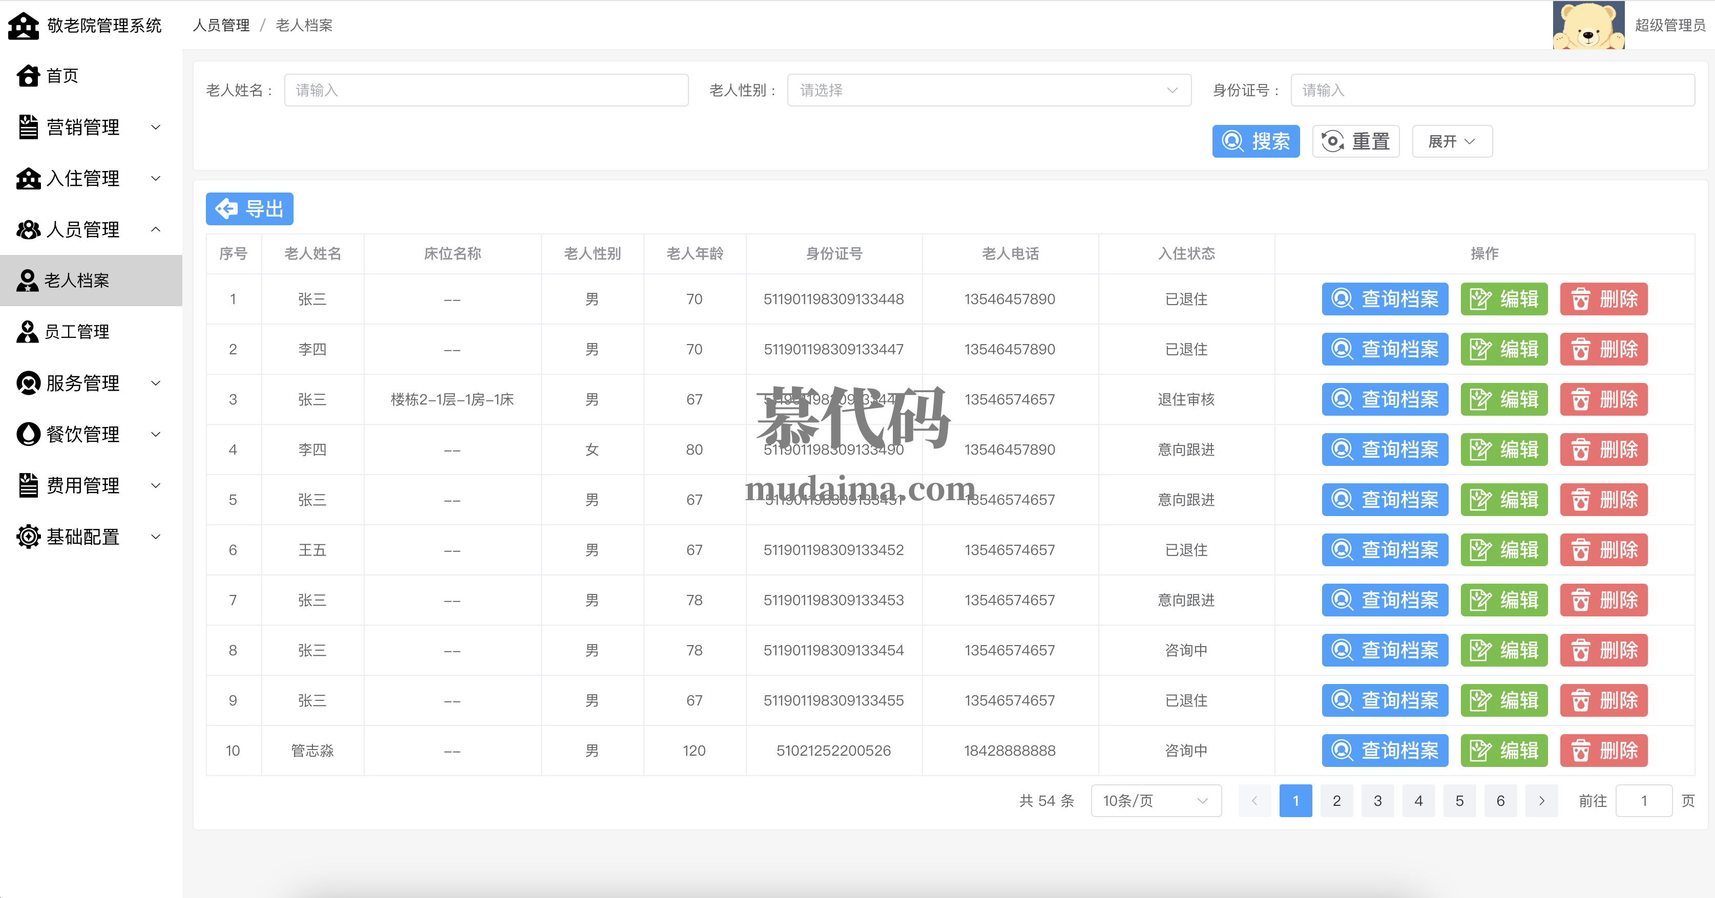Delete the 管志淼 record in row 10

pyautogui.click(x=1603, y=751)
